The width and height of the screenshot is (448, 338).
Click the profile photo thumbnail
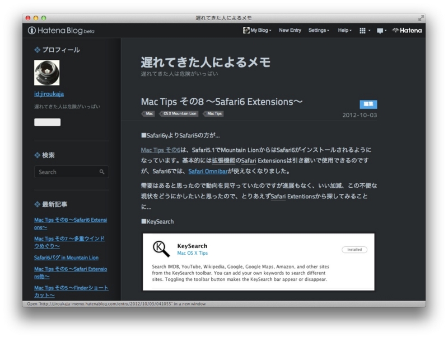click(47, 73)
